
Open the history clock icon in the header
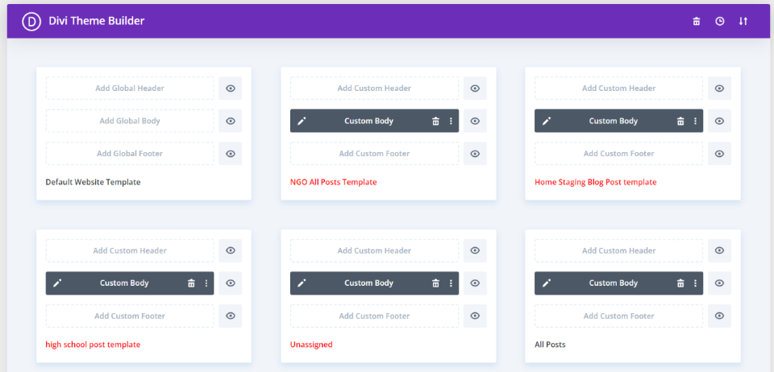click(720, 21)
